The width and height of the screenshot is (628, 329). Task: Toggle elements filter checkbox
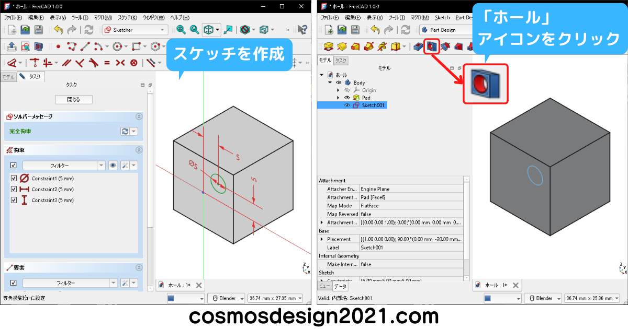[x=14, y=283]
